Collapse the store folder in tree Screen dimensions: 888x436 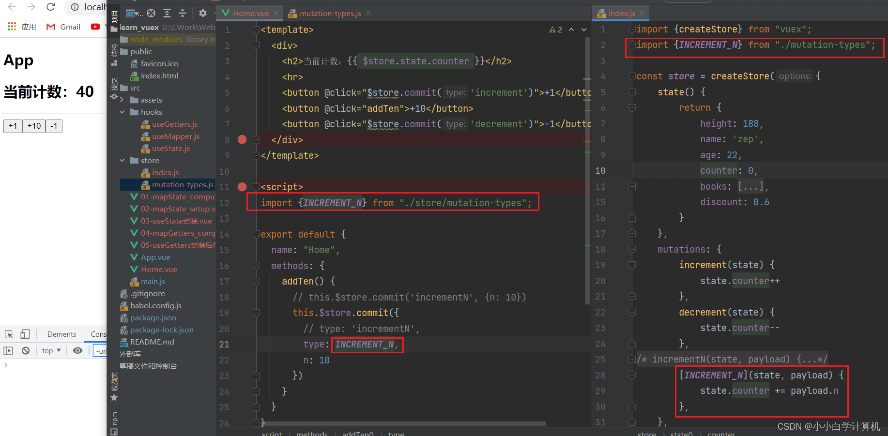pos(122,160)
